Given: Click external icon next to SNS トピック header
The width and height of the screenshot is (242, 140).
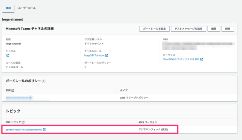Looking at the screenshot, I should click(x=23, y=122).
